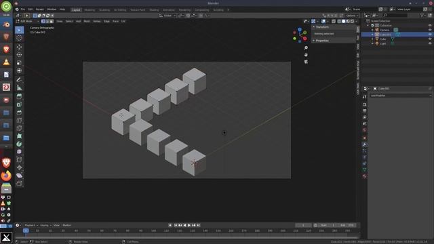
Task: Open the Options dropdown in viewport header
Action: pyautogui.click(x=352, y=16)
